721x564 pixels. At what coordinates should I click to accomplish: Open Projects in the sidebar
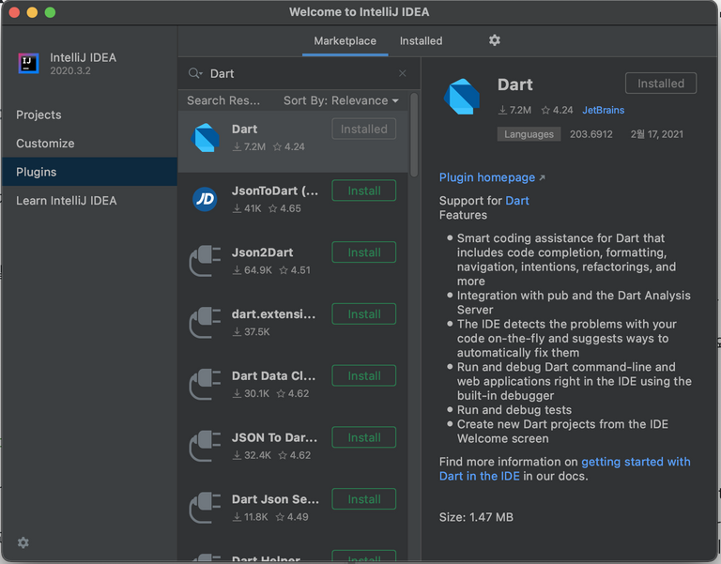pyautogui.click(x=38, y=114)
